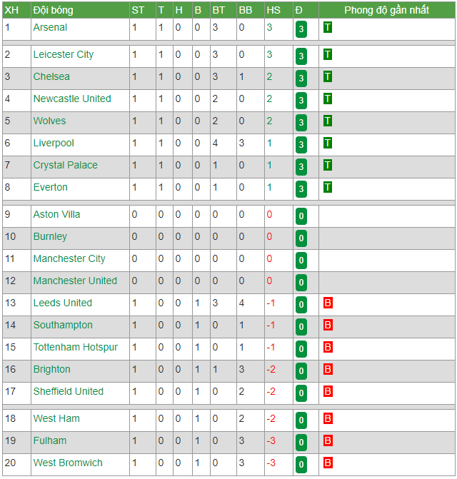Click Tottenham Hotspur's red B icon
The height and width of the screenshot is (479, 457).
[x=328, y=348]
